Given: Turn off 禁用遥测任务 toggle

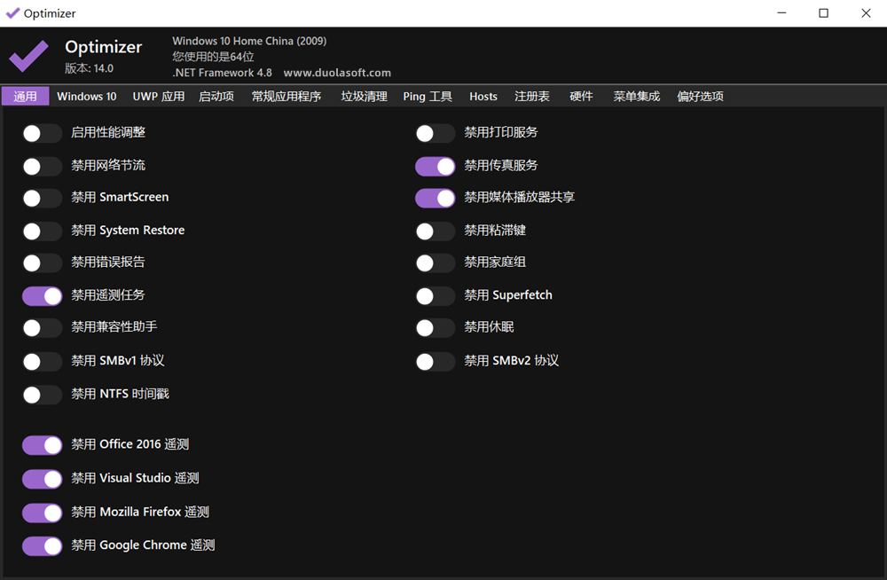Looking at the screenshot, I should point(42,296).
